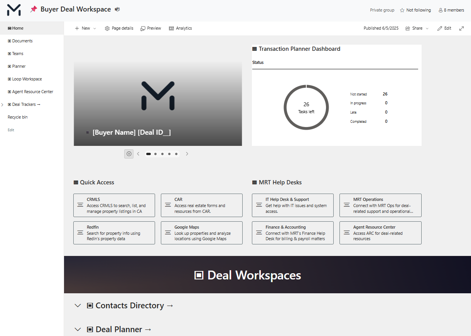Open IT Help Desk & Support
Image resolution: width=471 pixels, height=336 pixels.
click(293, 205)
